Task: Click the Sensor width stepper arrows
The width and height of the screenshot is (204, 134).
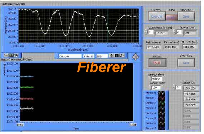Action: coord(150,87)
